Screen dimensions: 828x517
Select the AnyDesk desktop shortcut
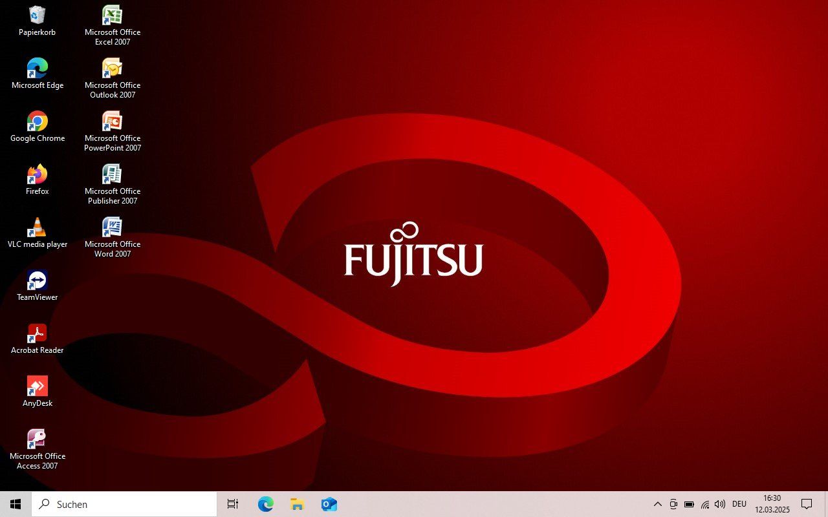pos(37,392)
